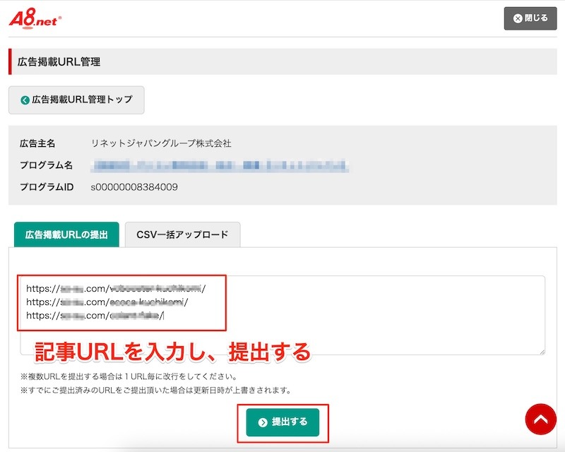
Task: Click the arrow icon inside 提出する
Action: (263, 422)
